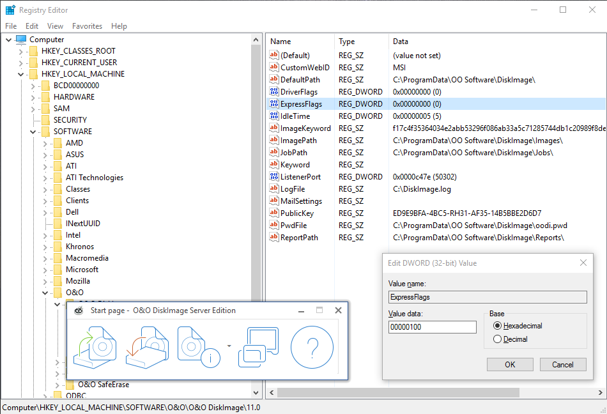Open the View menu
The height and width of the screenshot is (414, 607).
56,26
